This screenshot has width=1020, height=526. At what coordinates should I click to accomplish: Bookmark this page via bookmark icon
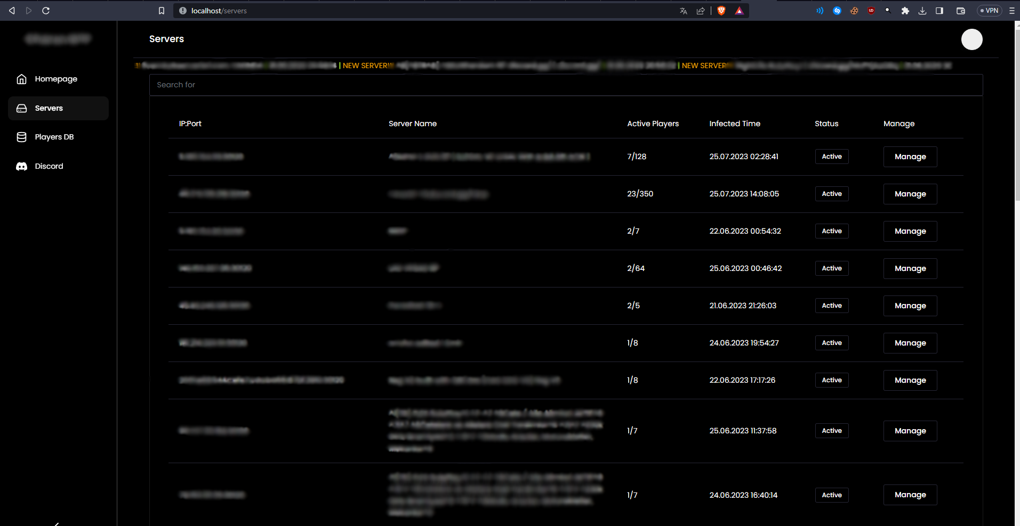(x=162, y=11)
